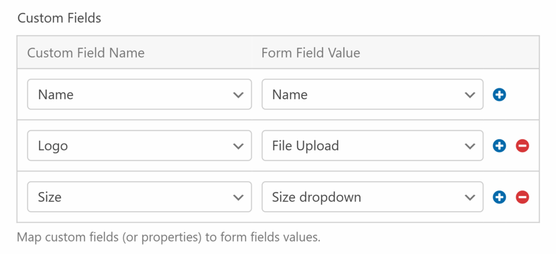Open the Name form field value dropdown
556x254 pixels.
click(x=372, y=94)
